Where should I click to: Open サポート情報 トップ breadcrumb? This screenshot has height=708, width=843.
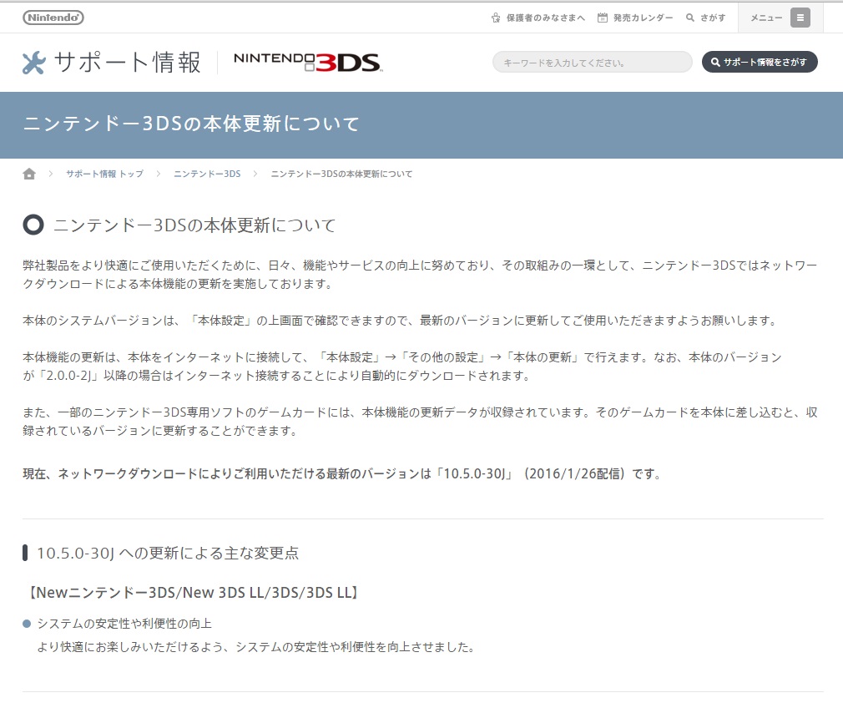click(105, 174)
